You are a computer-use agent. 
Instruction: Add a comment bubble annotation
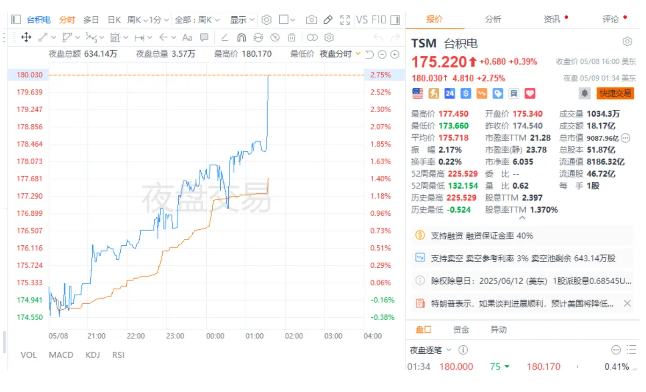204,37
